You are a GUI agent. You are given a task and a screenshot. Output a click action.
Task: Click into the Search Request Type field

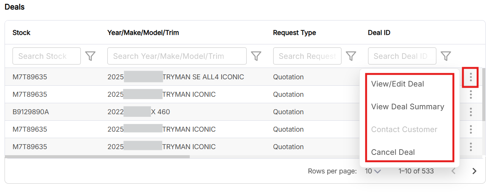coord(307,56)
